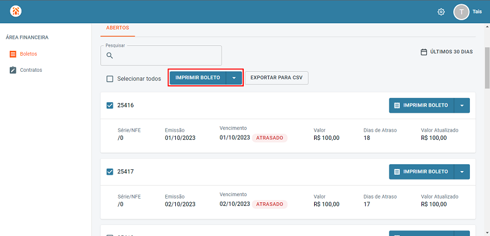Click the magnifier icon in the search box
490x236 pixels.
[110, 56]
